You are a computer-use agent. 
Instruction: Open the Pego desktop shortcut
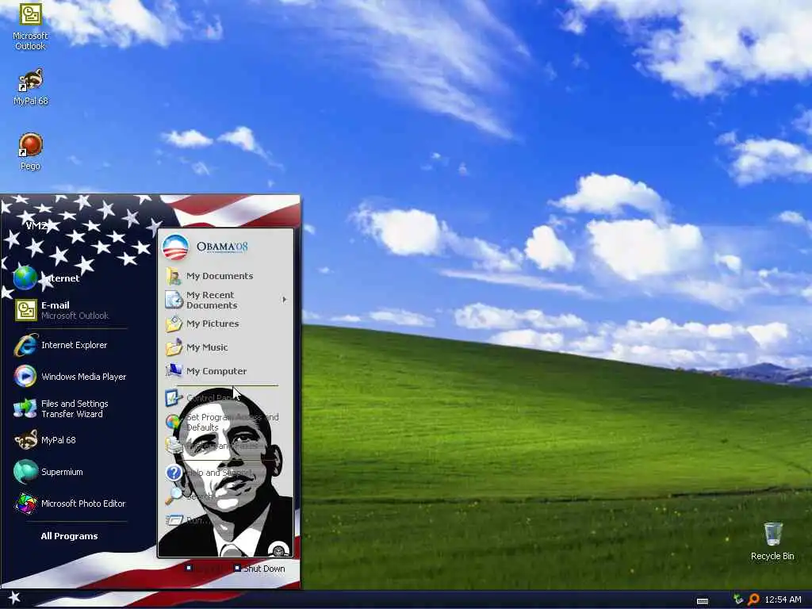[x=30, y=151]
